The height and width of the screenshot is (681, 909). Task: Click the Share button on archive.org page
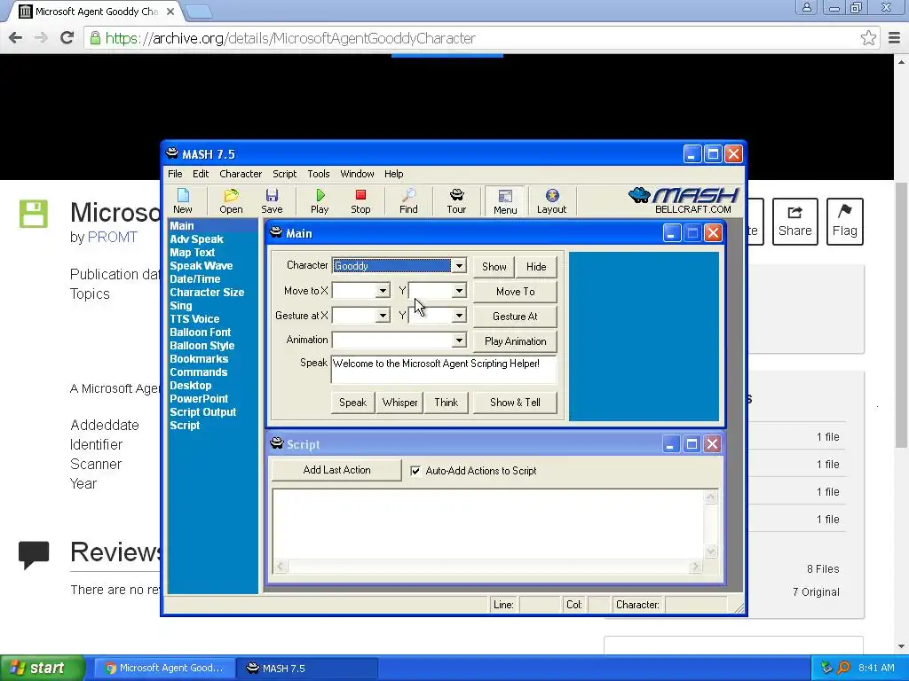point(794,221)
